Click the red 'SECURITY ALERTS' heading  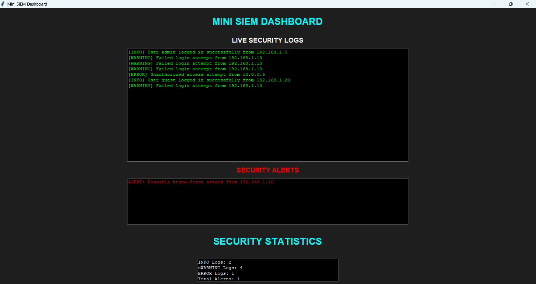tap(268, 170)
